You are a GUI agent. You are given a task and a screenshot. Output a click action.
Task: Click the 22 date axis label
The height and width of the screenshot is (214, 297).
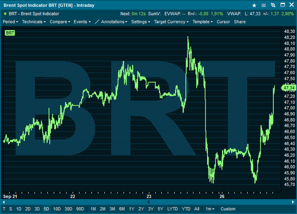pyautogui.click(x=73, y=196)
